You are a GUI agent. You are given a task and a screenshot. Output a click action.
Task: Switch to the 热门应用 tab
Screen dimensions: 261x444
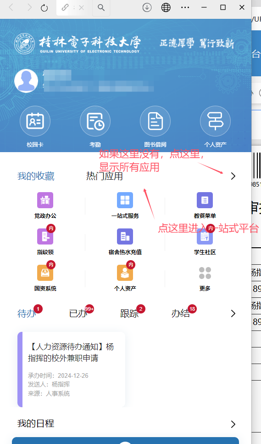click(105, 176)
